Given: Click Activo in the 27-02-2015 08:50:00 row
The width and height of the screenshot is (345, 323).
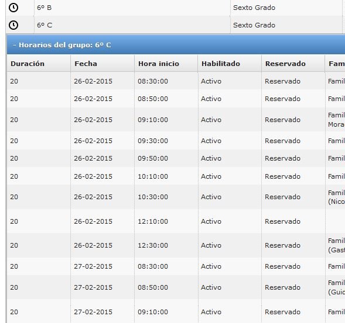Looking at the screenshot, I should pyautogui.click(x=211, y=287).
